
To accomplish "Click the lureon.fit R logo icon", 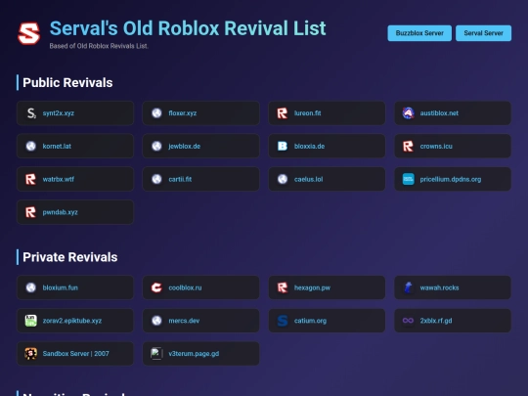I will point(283,113).
